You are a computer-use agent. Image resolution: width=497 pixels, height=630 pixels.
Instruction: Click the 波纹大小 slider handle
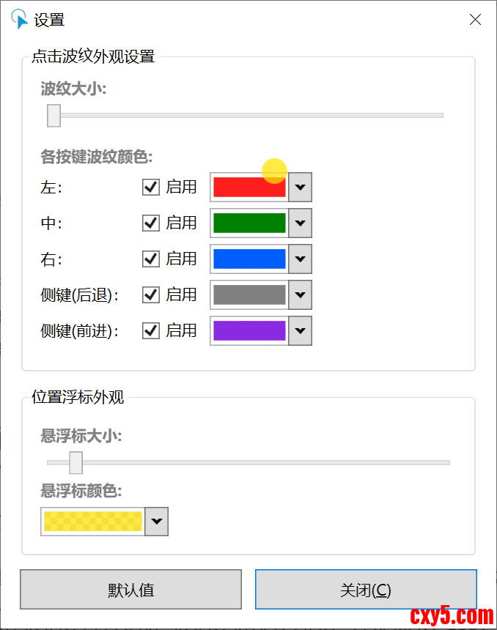(53, 115)
